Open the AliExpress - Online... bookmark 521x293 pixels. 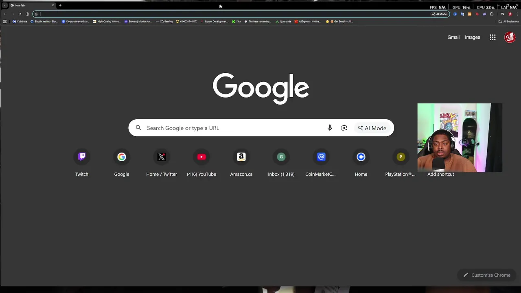click(x=308, y=22)
